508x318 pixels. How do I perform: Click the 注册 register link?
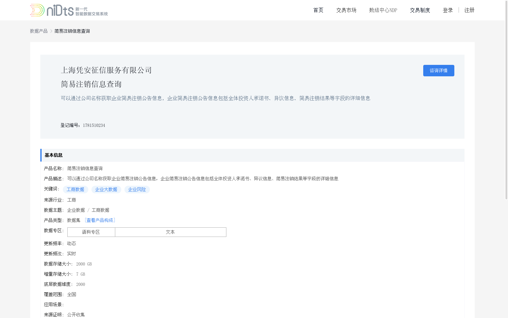click(469, 10)
